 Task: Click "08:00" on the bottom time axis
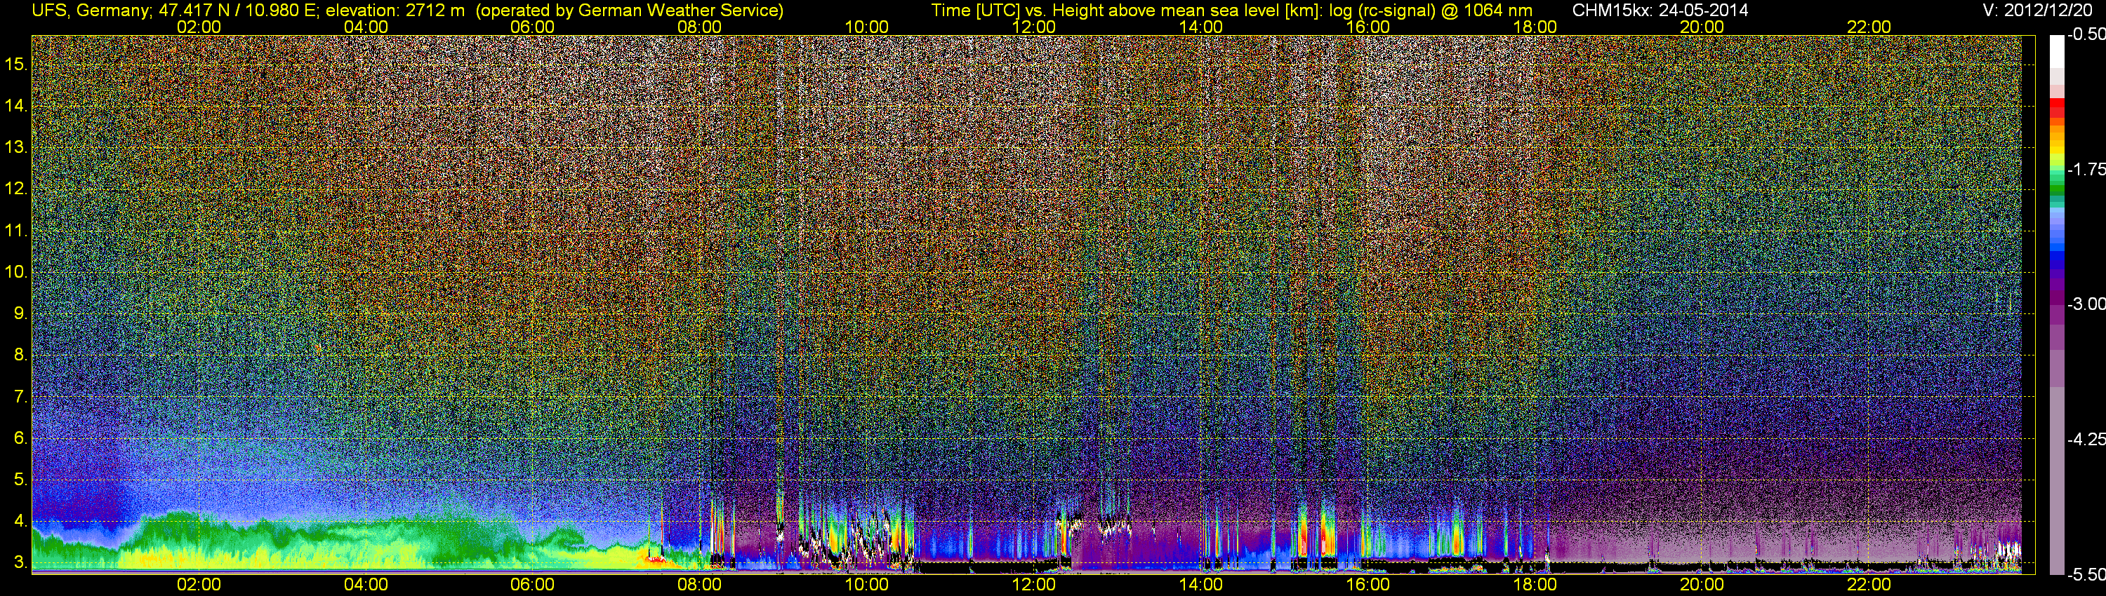click(700, 585)
